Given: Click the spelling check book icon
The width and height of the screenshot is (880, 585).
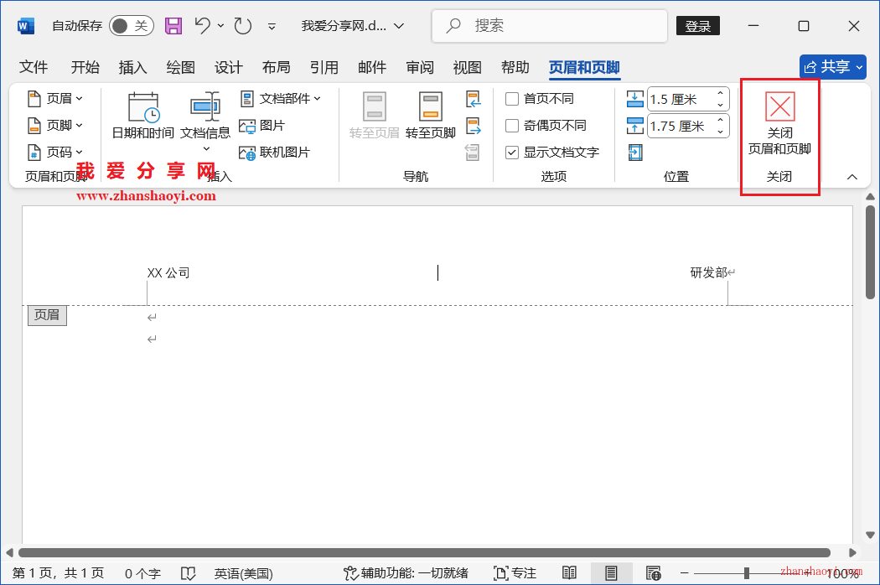Looking at the screenshot, I should [188, 573].
